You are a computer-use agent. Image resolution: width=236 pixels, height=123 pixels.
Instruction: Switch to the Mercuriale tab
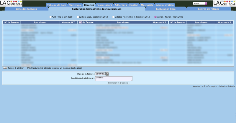tap(147, 5)
